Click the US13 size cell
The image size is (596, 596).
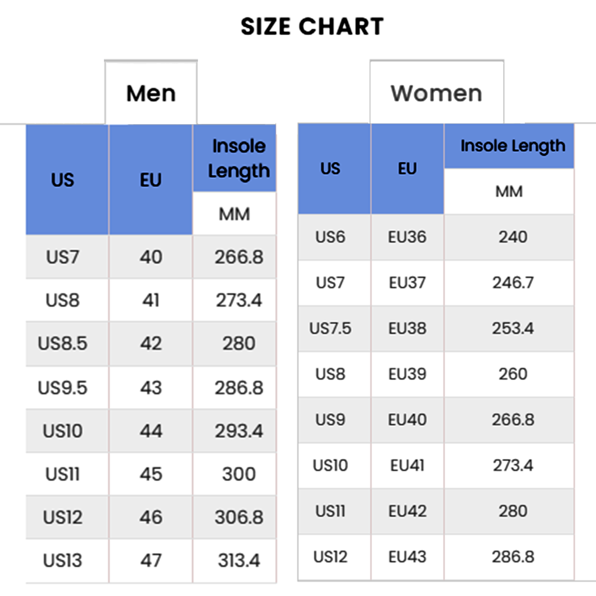pos(63,560)
